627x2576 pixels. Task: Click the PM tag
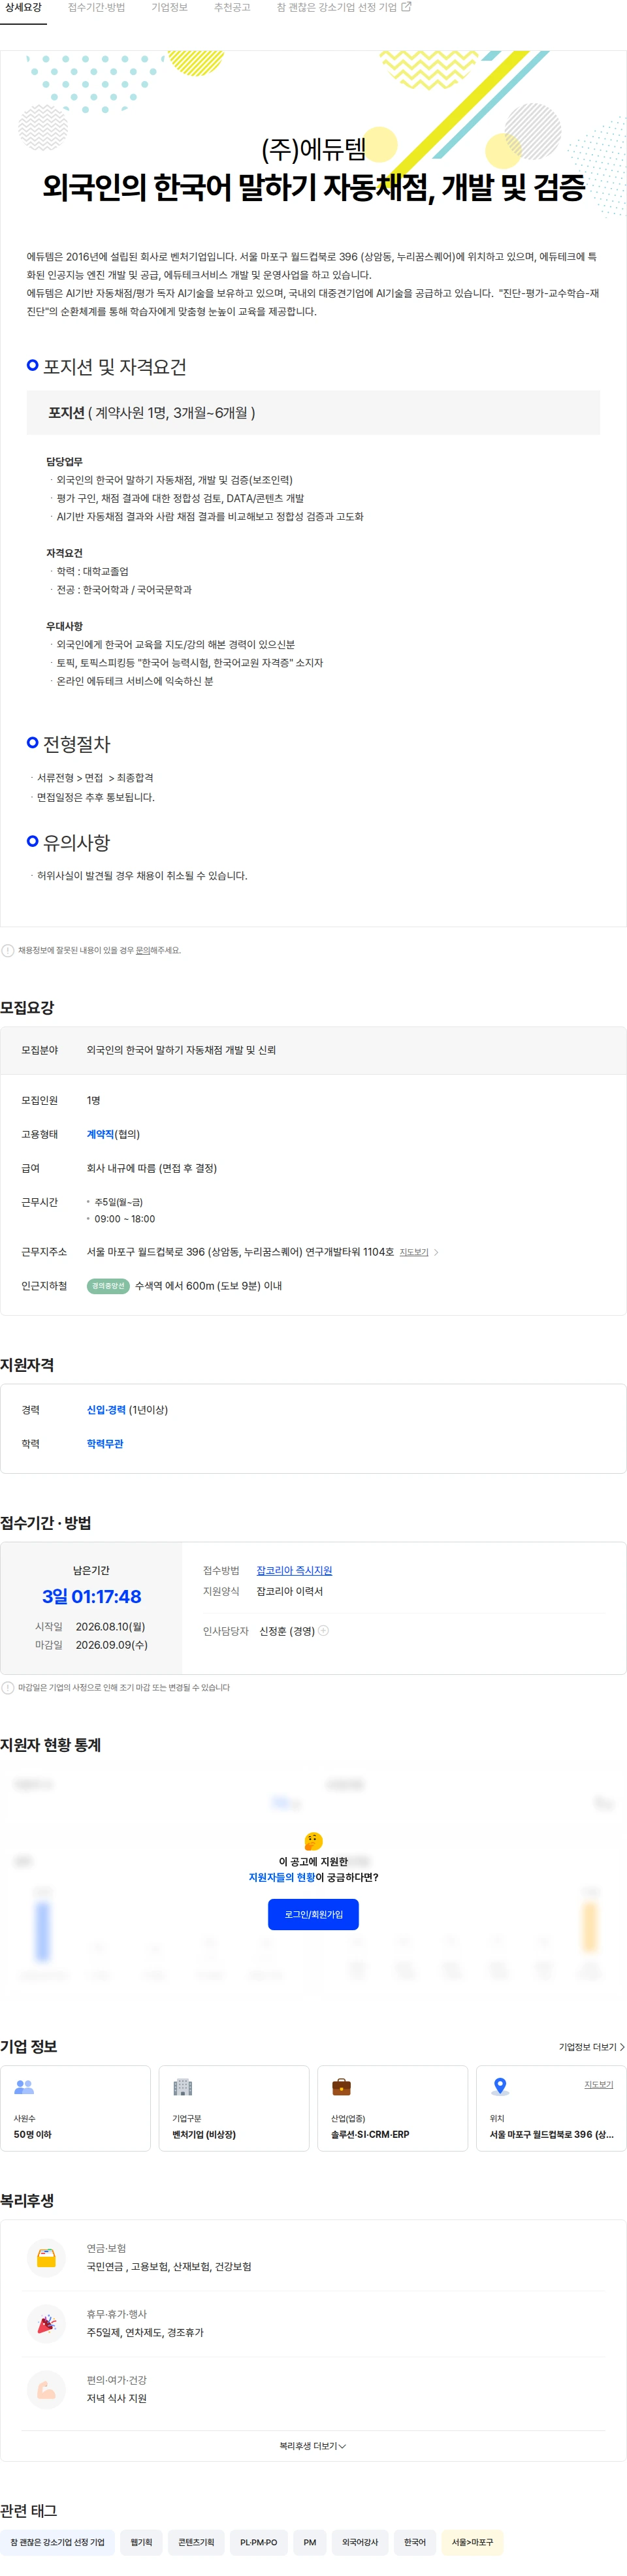coord(310,2542)
